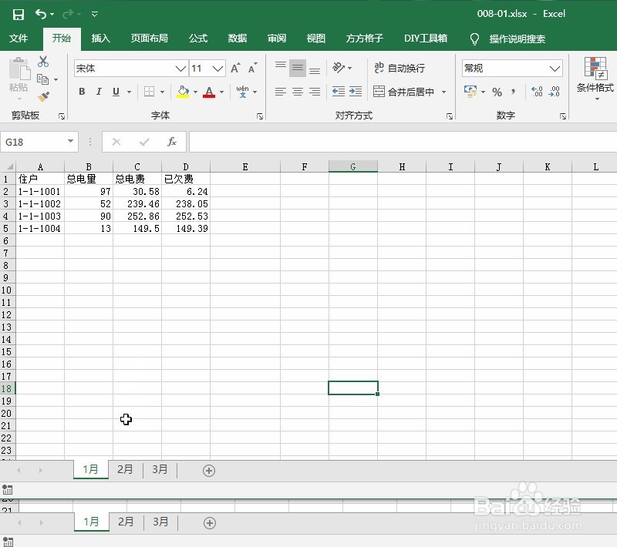Click the Undo arrow icon
Screen dimensions: 617x547
pyautogui.click(x=41, y=14)
